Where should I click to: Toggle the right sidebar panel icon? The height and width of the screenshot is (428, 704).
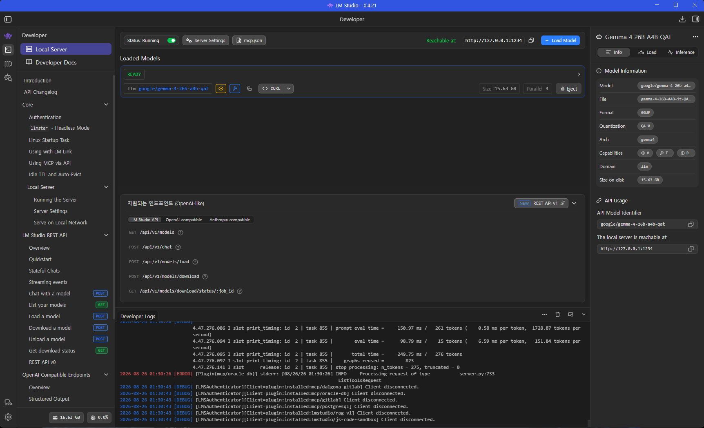click(696, 19)
